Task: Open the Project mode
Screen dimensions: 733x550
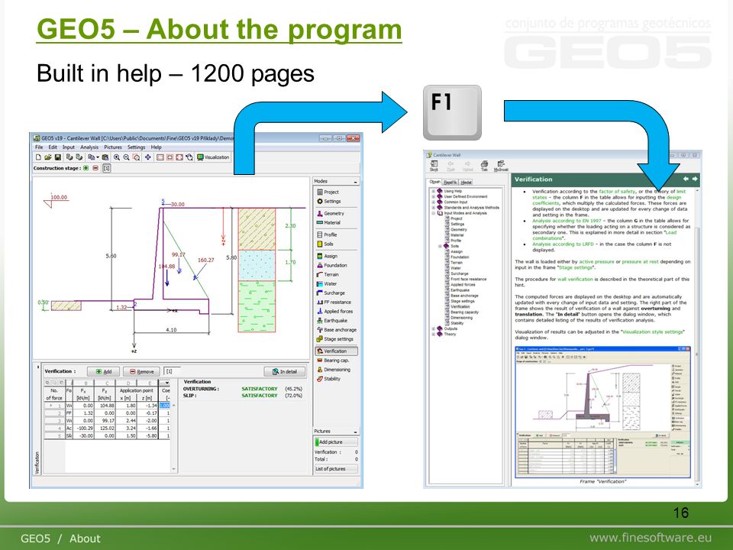Action: [328, 192]
